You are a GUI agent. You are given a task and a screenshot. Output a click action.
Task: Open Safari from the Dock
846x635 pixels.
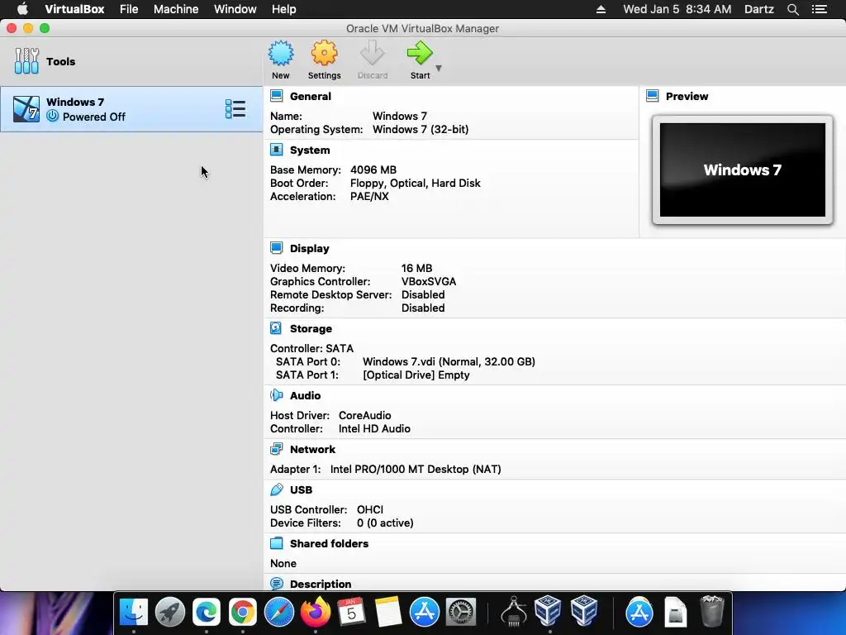[x=279, y=612]
